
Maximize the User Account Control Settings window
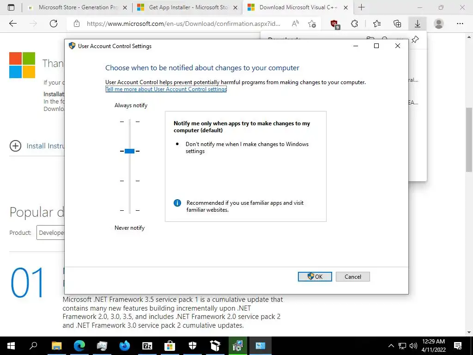pyautogui.click(x=376, y=46)
